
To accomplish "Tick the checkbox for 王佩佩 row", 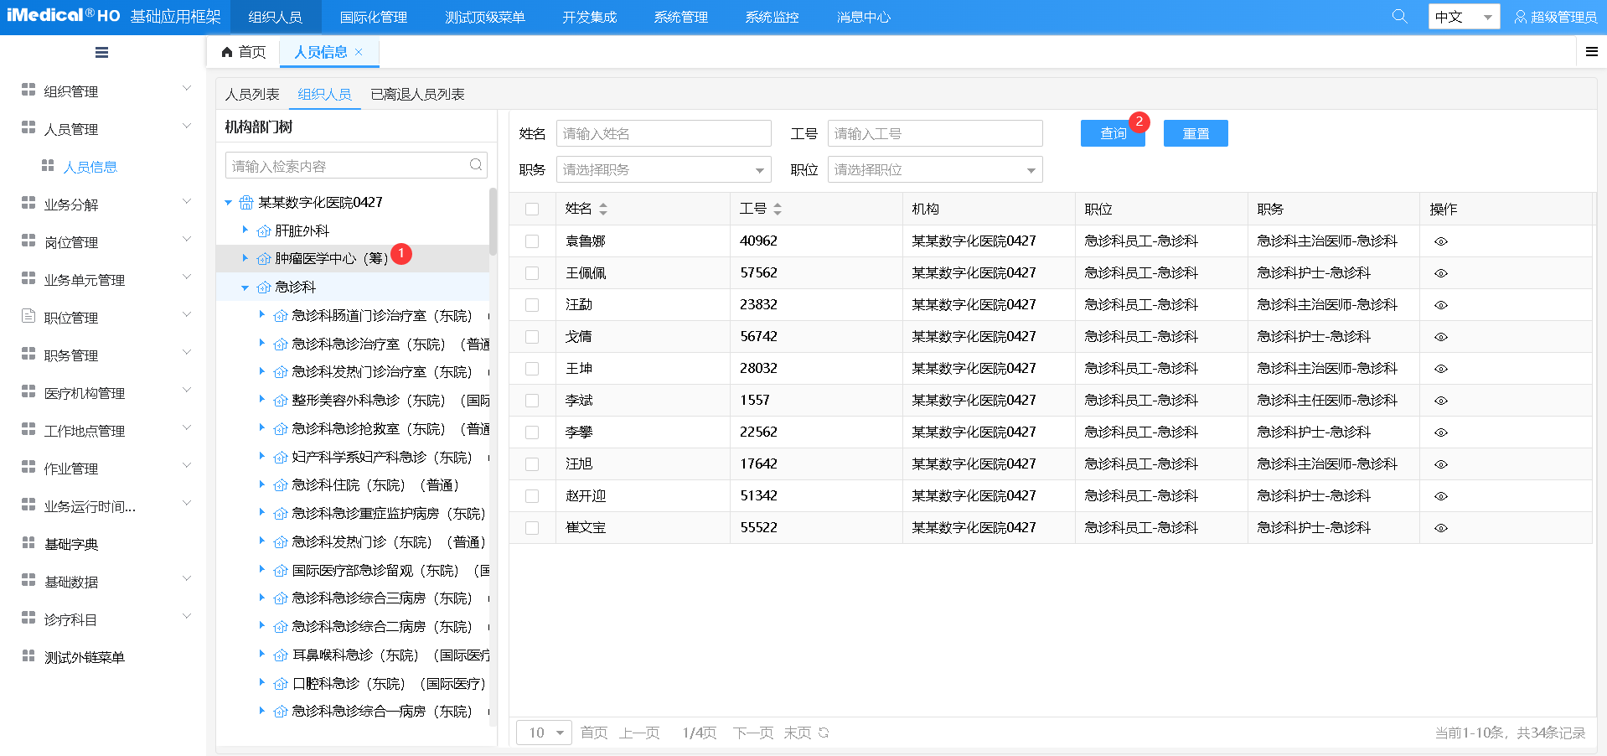I will point(532,273).
